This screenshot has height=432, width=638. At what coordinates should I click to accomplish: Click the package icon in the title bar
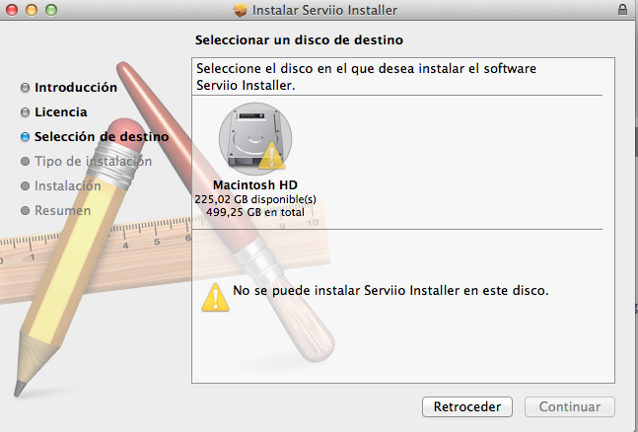coord(240,10)
